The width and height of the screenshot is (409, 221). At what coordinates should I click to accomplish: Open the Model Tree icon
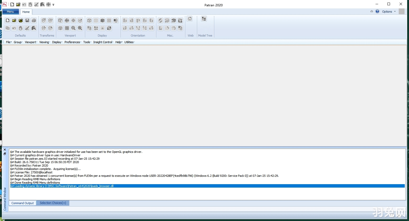click(x=204, y=19)
